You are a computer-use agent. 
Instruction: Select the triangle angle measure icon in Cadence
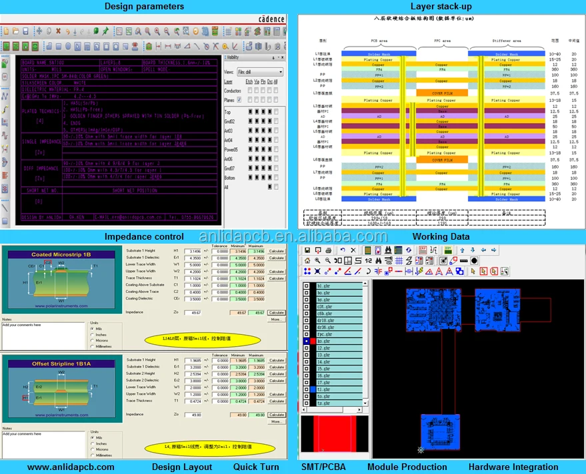[x=187, y=47]
